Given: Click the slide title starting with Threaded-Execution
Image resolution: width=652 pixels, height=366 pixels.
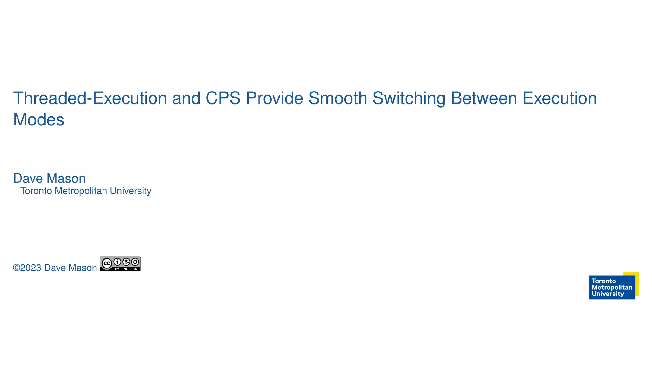Looking at the screenshot, I should 305,98.
